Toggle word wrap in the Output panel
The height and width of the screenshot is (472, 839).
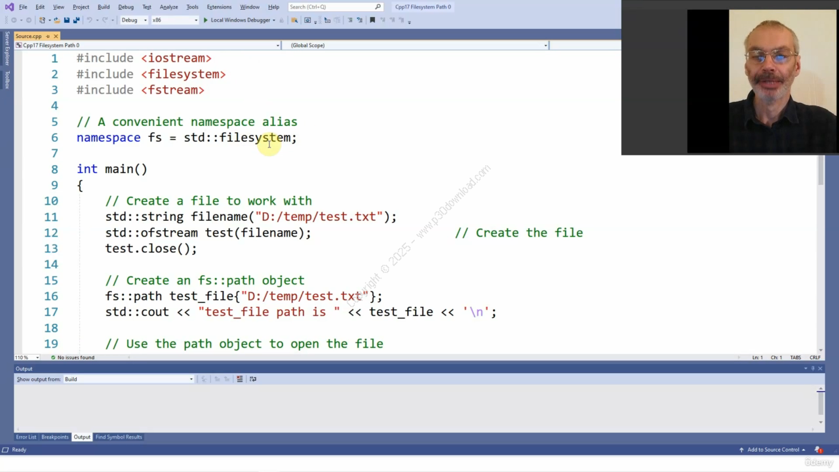253,379
